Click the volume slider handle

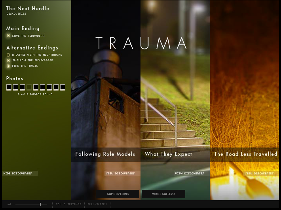[x=40, y=204]
